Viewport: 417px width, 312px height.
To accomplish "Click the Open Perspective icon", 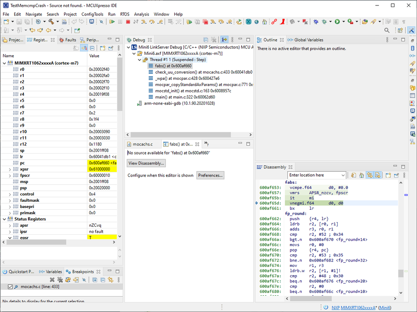I will tap(400, 30).
